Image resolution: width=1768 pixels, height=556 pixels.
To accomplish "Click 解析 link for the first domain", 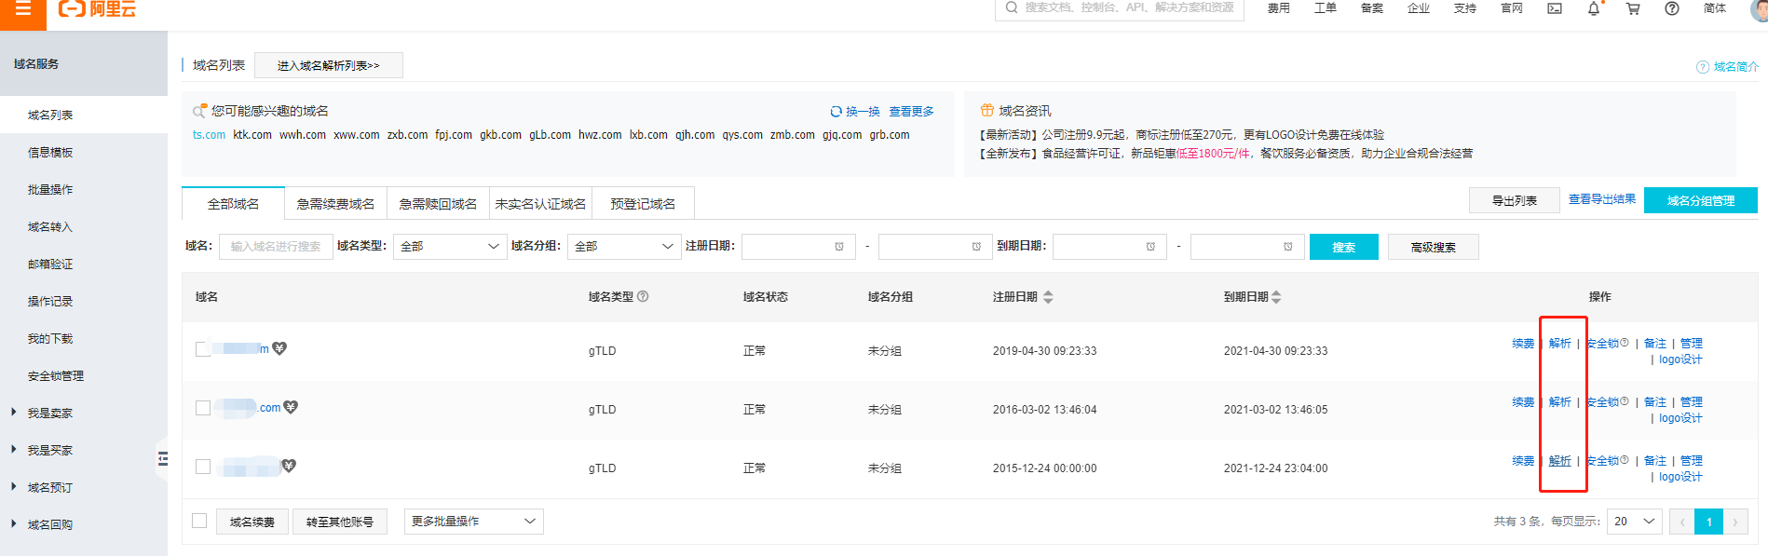I will click(x=1559, y=344).
